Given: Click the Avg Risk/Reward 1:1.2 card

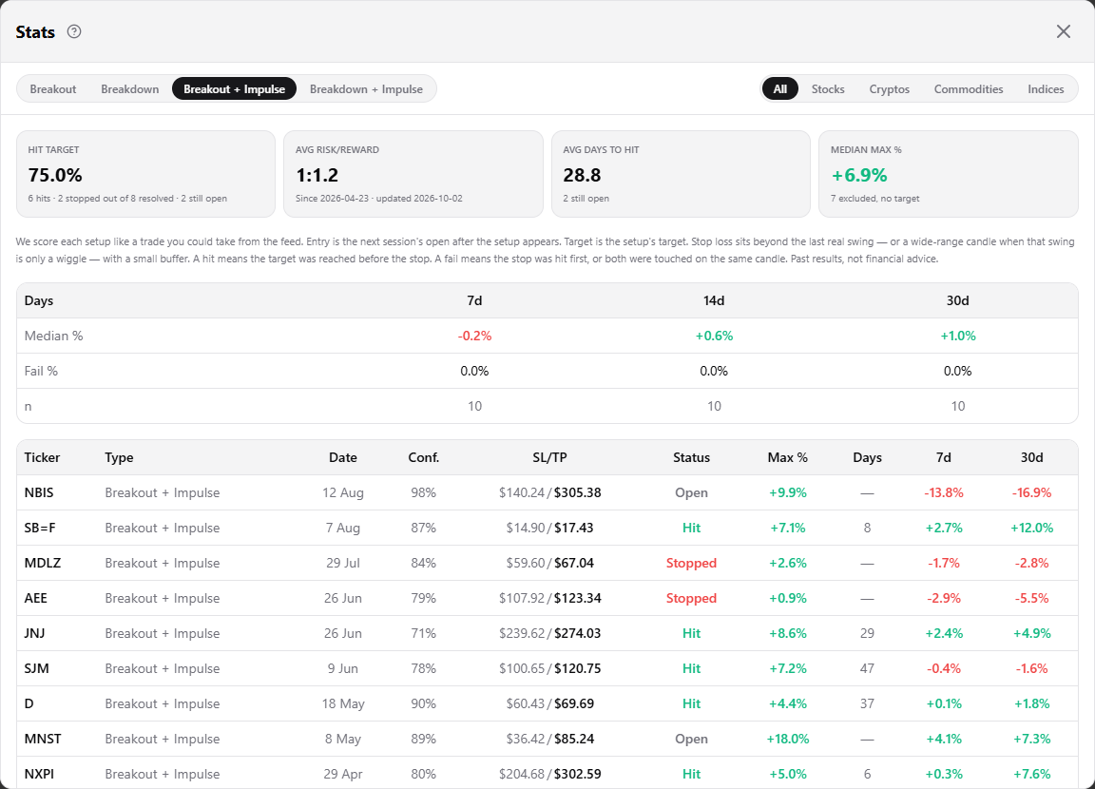Looking at the screenshot, I should [x=413, y=174].
